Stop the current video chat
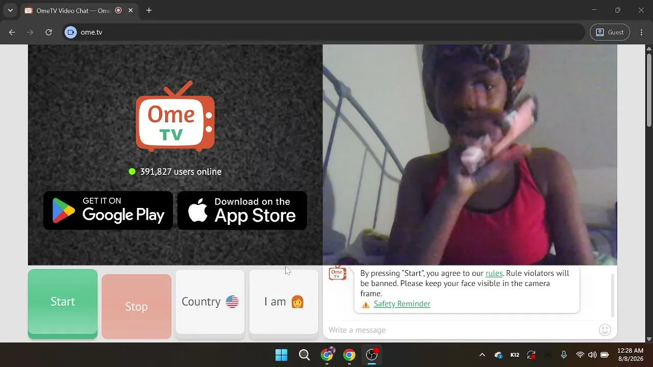653x367 pixels. tap(136, 306)
